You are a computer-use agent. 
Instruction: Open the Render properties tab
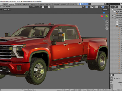point(111,83)
